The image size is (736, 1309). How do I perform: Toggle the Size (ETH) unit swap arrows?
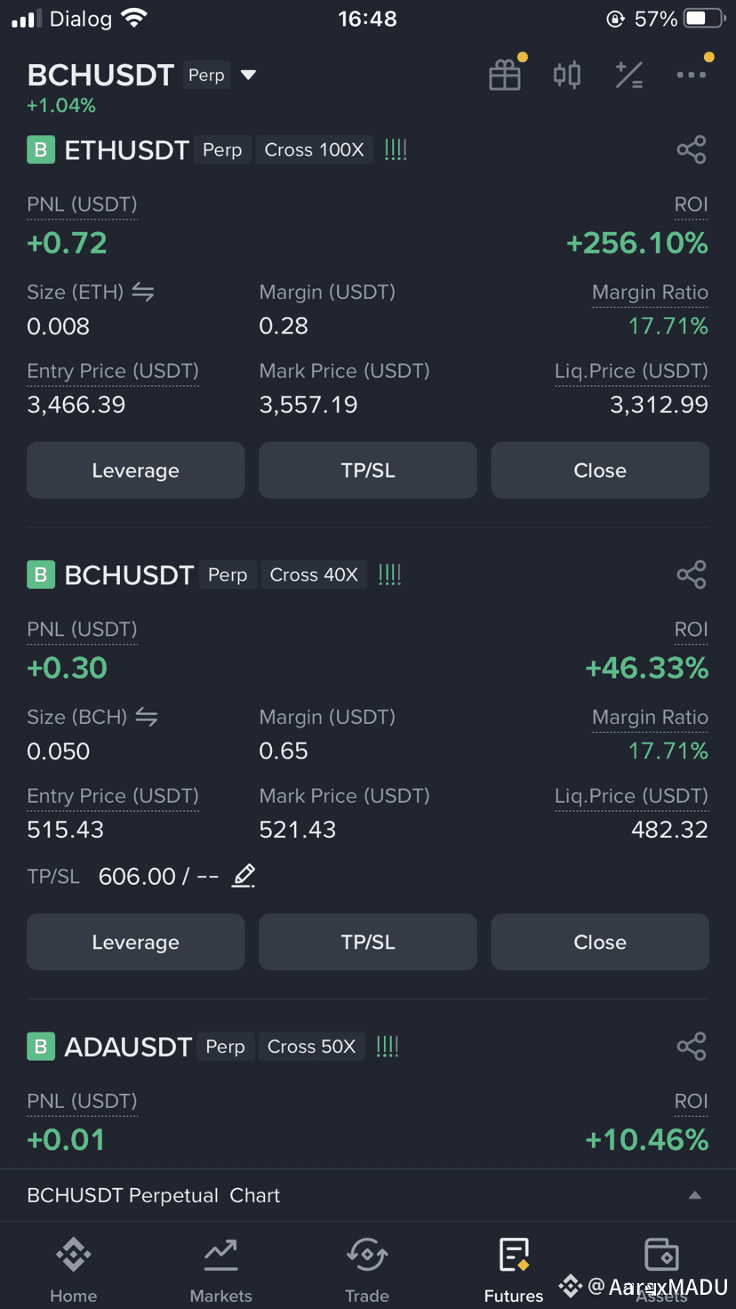coord(143,292)
